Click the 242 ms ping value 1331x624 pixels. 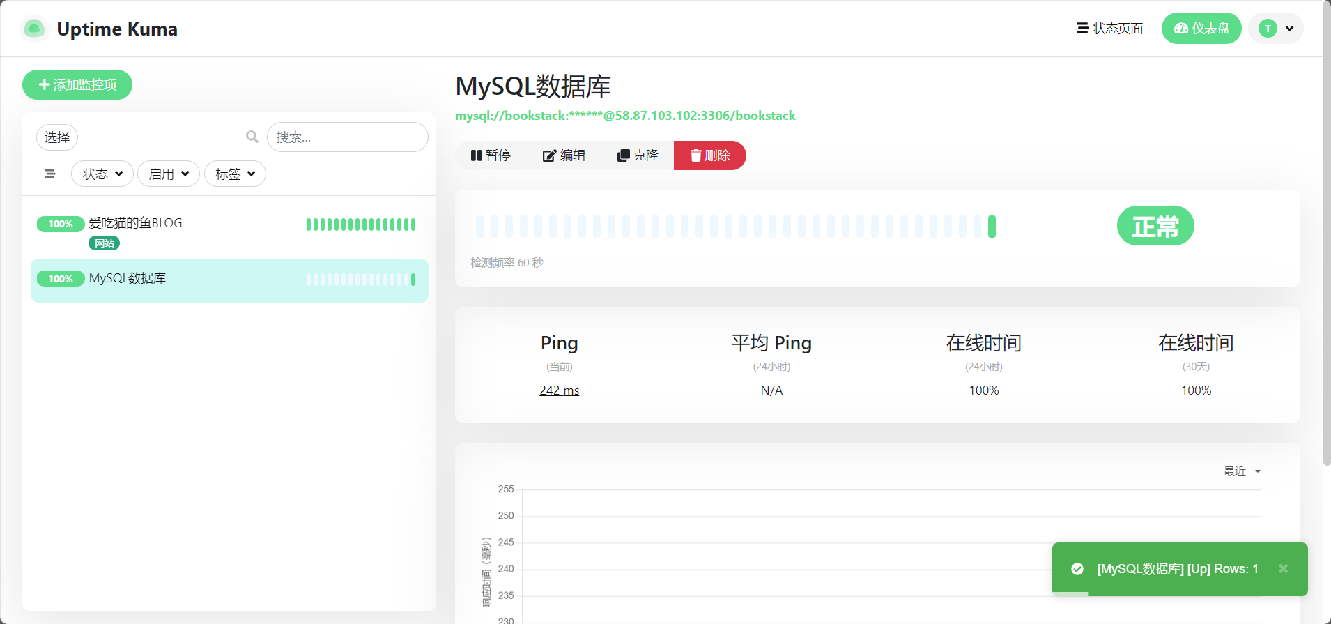coord(560,390)
